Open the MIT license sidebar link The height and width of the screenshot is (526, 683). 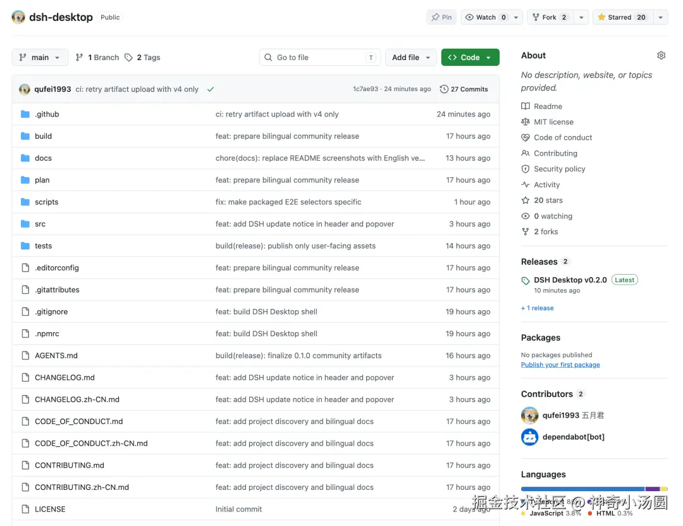coord(553,122)
